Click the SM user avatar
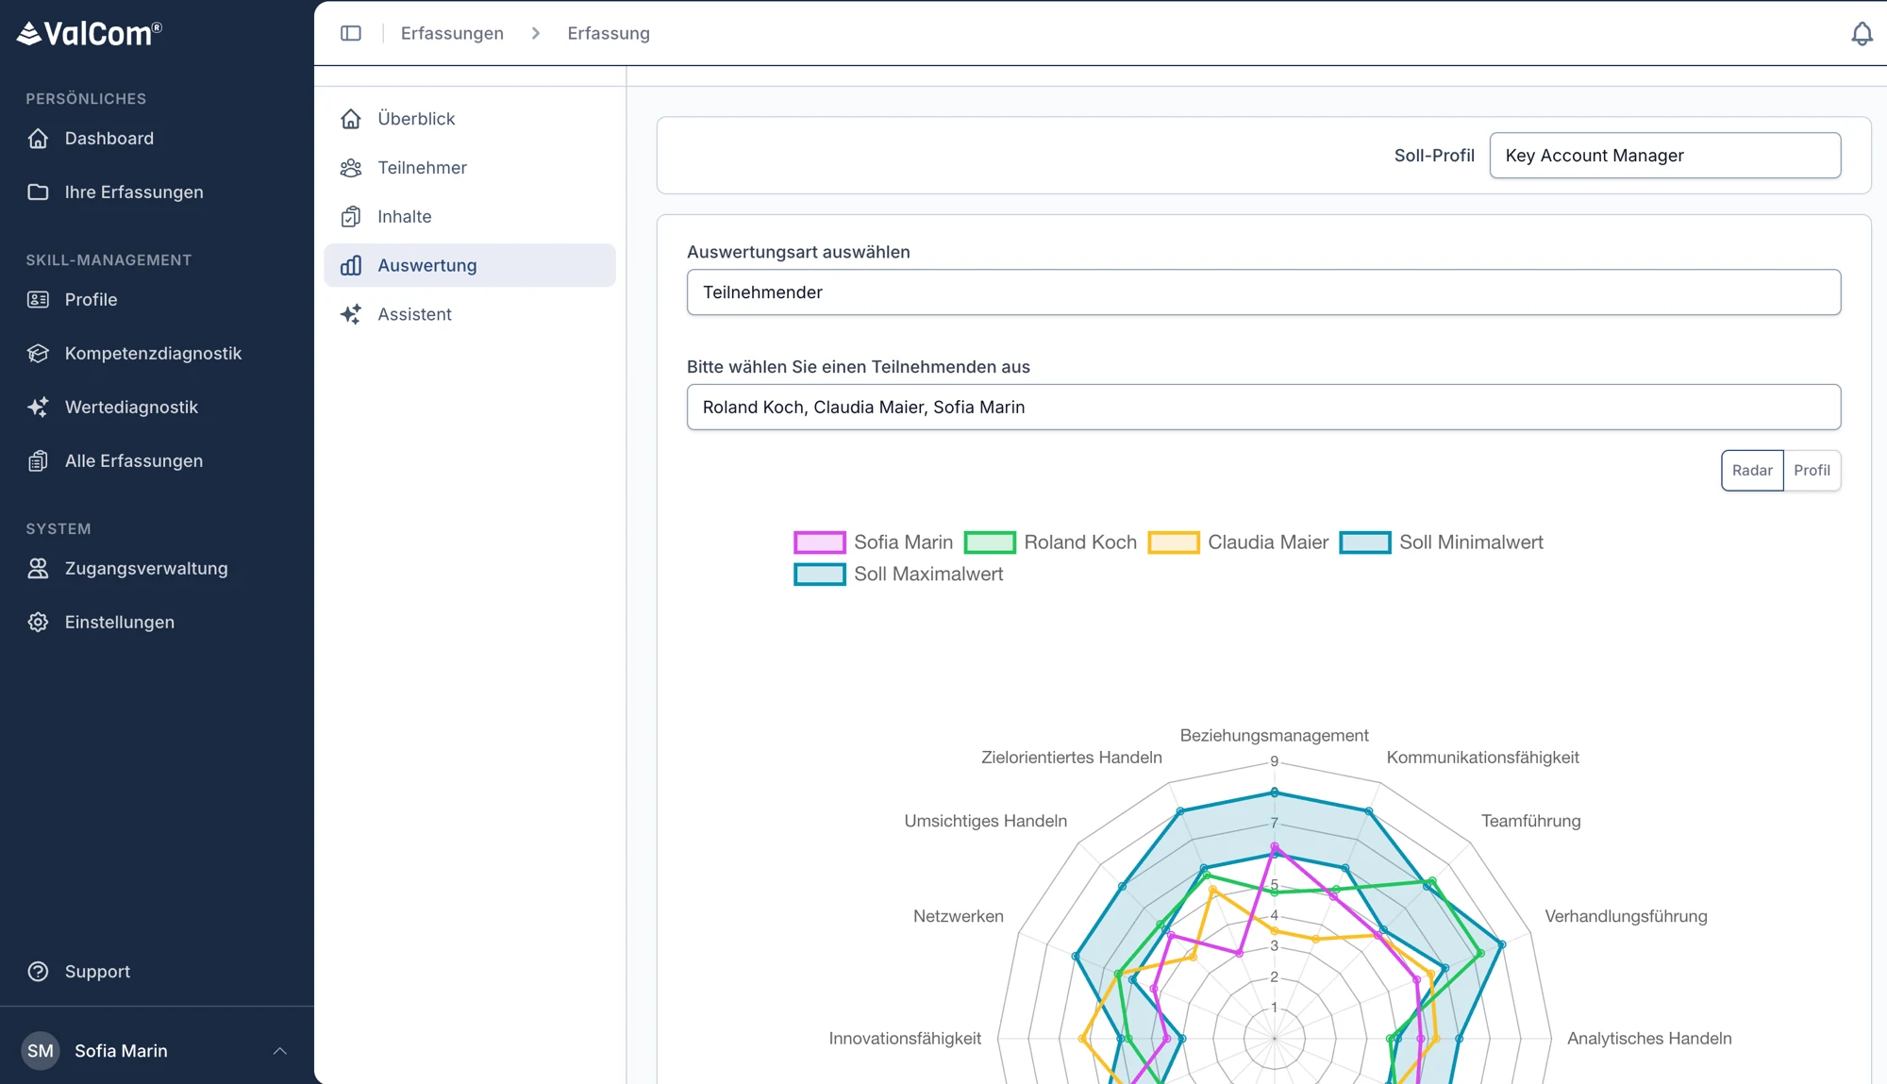 [41, 1051]
